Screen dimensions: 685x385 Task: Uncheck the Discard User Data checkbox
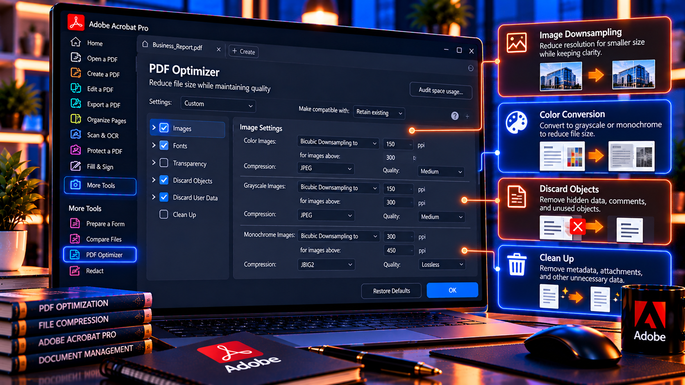pyautogui.click(x=164, y=197)
